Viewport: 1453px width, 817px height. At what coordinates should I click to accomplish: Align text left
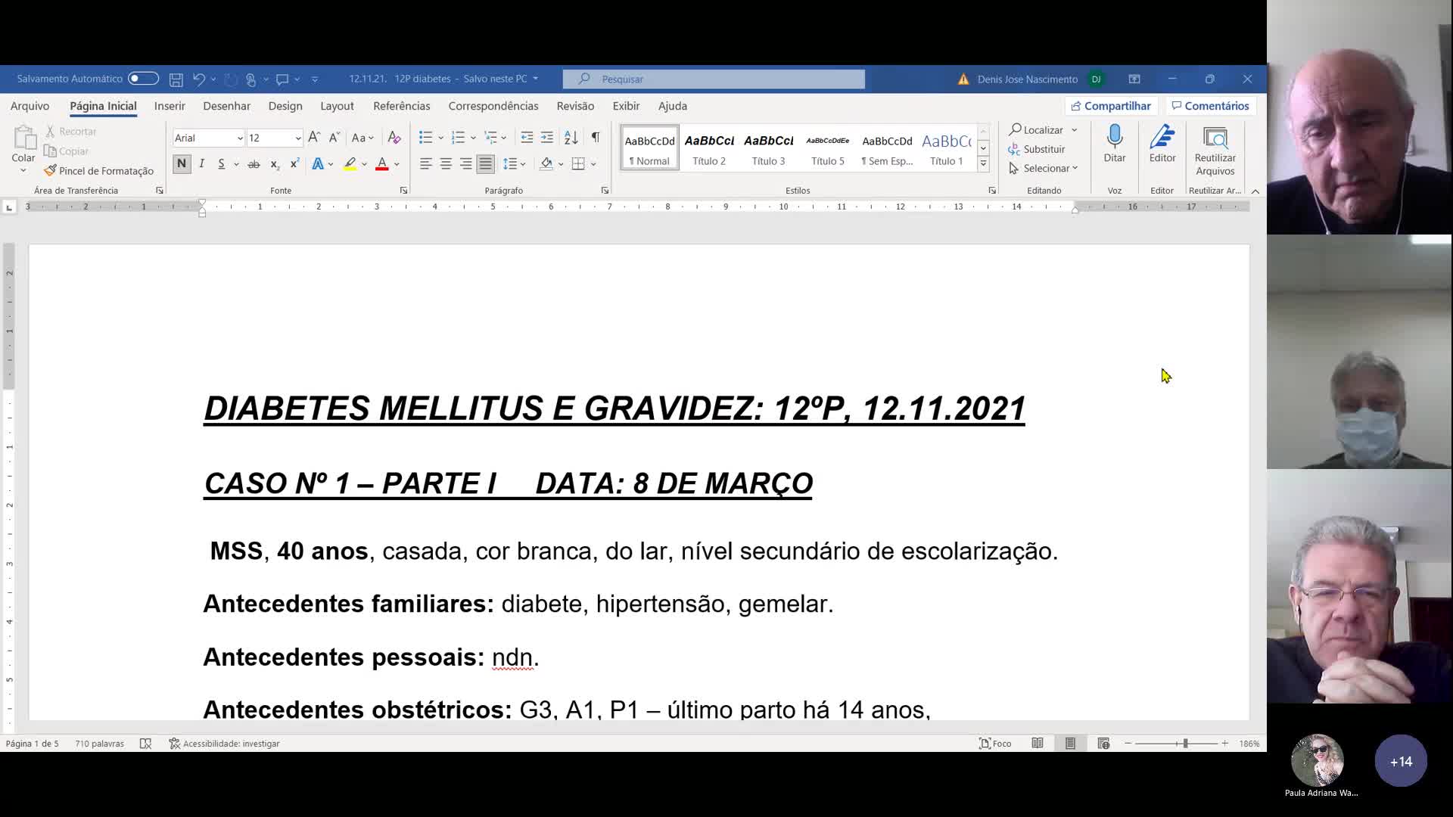pyautogui.click(x=426, y=163)
